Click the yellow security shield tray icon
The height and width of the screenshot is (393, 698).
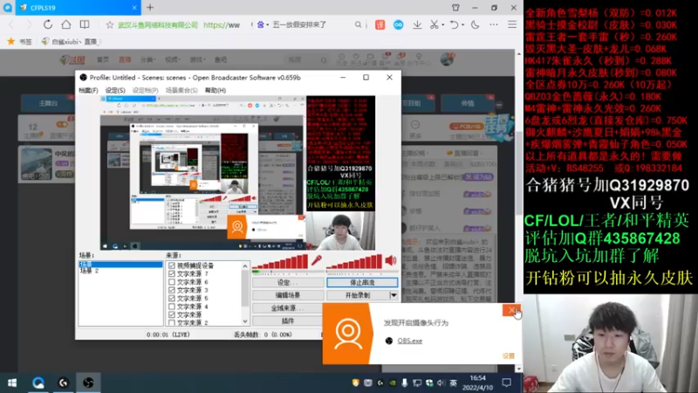point(355,383)
